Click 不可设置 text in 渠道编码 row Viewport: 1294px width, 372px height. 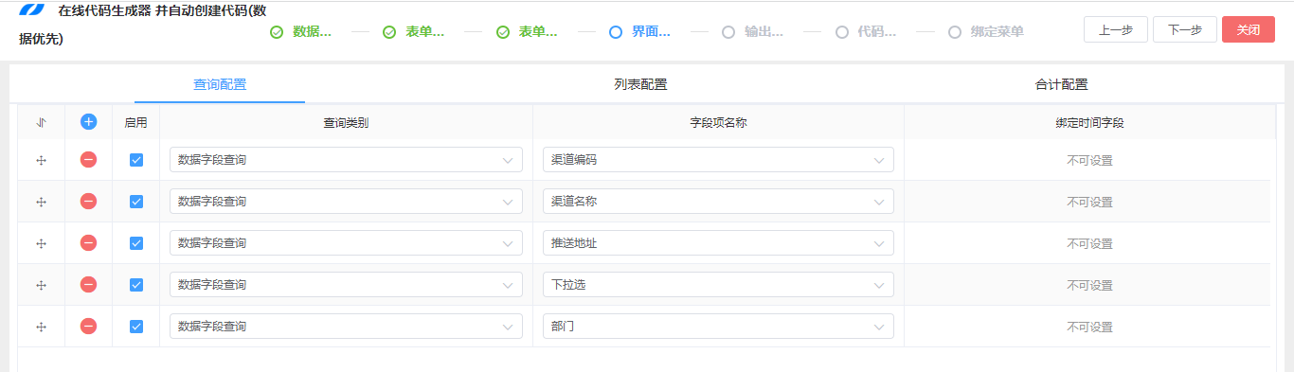[x=1089, y=161]
